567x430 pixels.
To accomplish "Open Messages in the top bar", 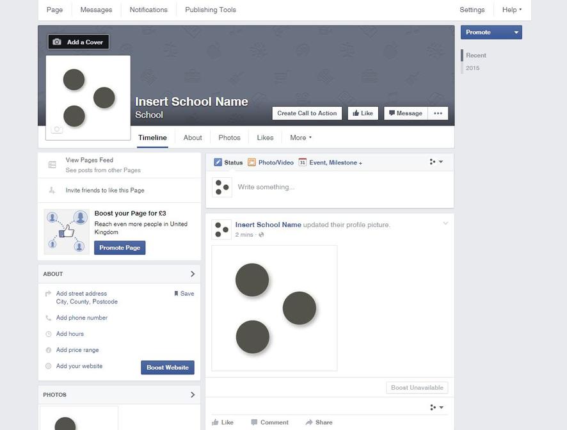I will pyautogui.click(x=96, y=10).
